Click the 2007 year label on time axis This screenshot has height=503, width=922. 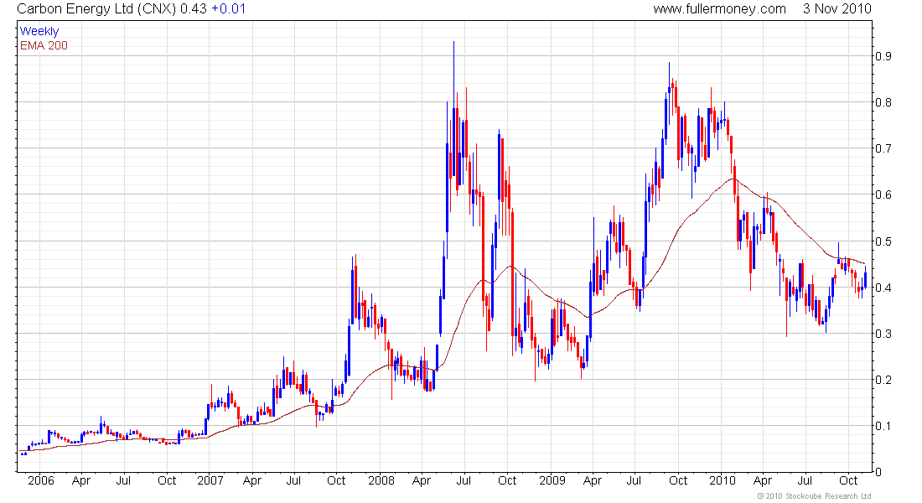210,480
